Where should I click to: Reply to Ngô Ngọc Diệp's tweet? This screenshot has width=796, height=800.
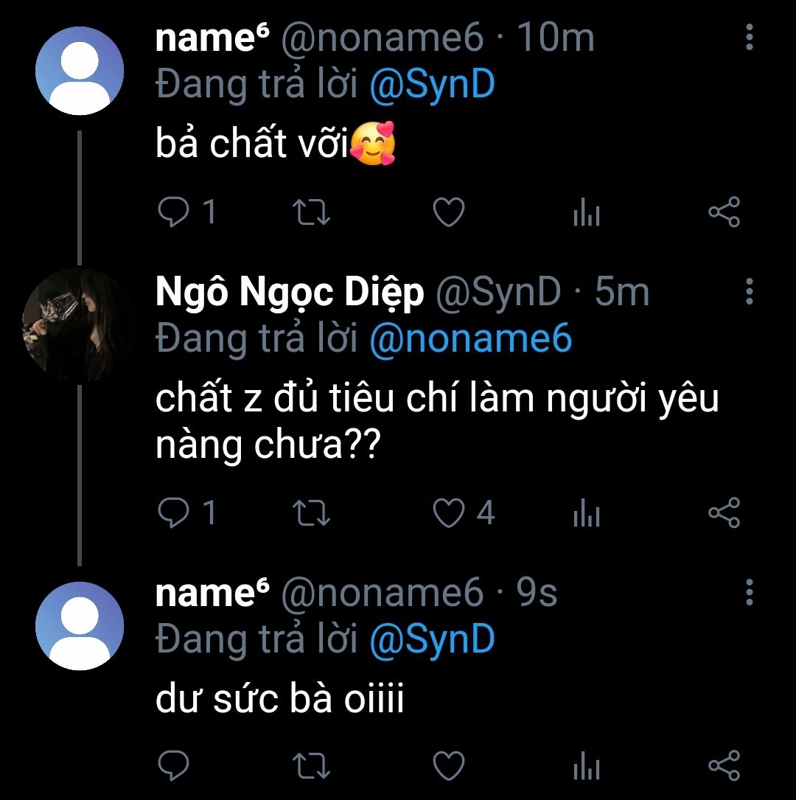point(174,512)
